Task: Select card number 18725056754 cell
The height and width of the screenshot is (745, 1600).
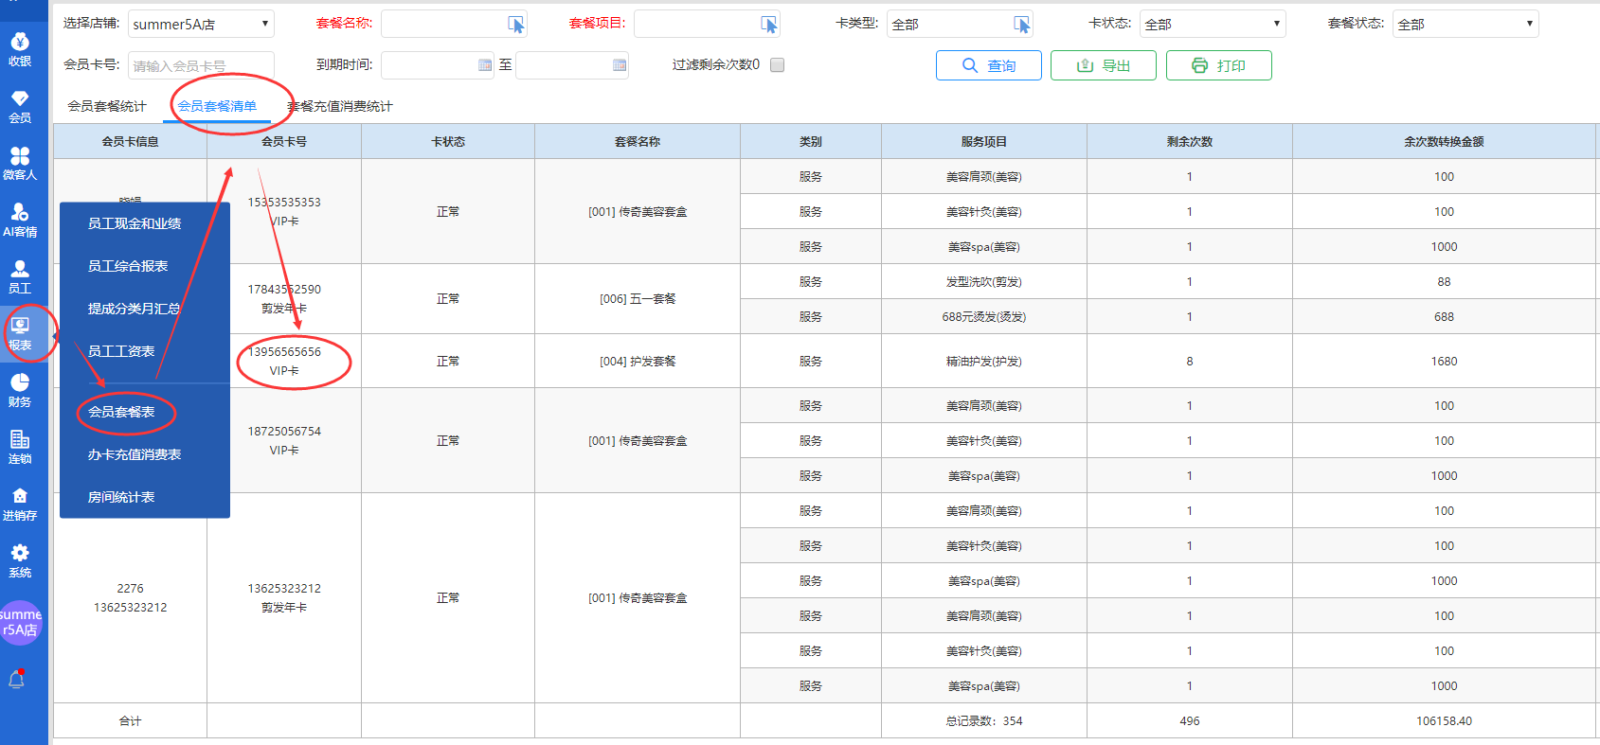Action: click(284, 441)
